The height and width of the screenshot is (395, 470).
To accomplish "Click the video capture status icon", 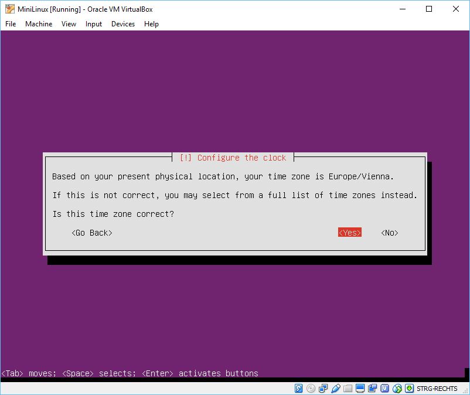I will [373, 389].
